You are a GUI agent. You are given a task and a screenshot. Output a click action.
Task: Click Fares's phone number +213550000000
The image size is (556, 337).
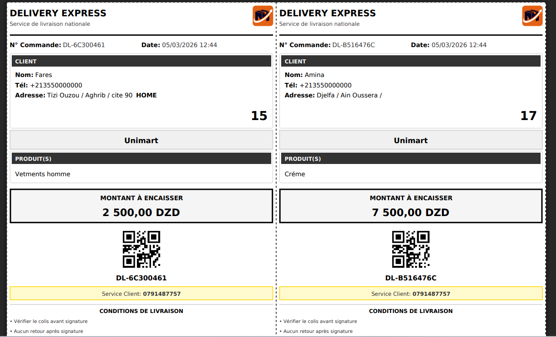56,85
